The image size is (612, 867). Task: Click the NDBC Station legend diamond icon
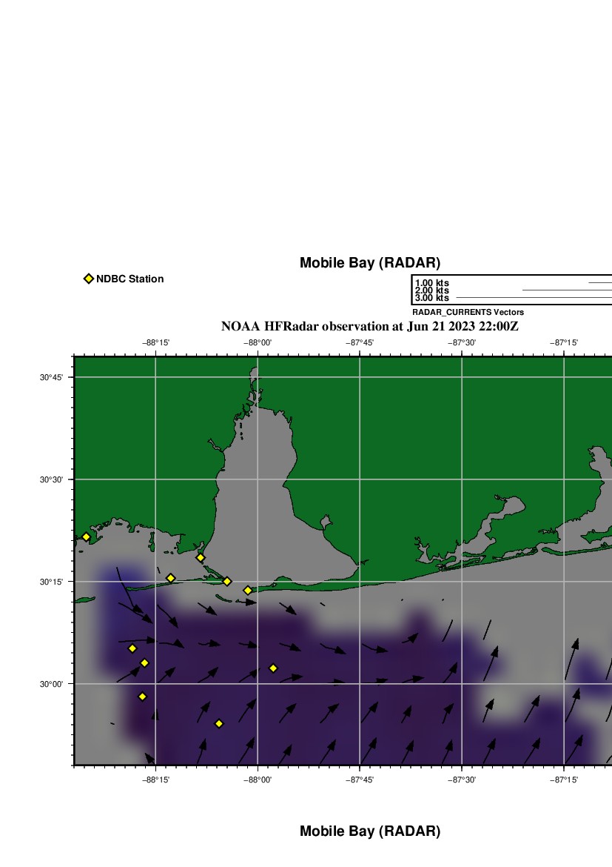(89, 279)
